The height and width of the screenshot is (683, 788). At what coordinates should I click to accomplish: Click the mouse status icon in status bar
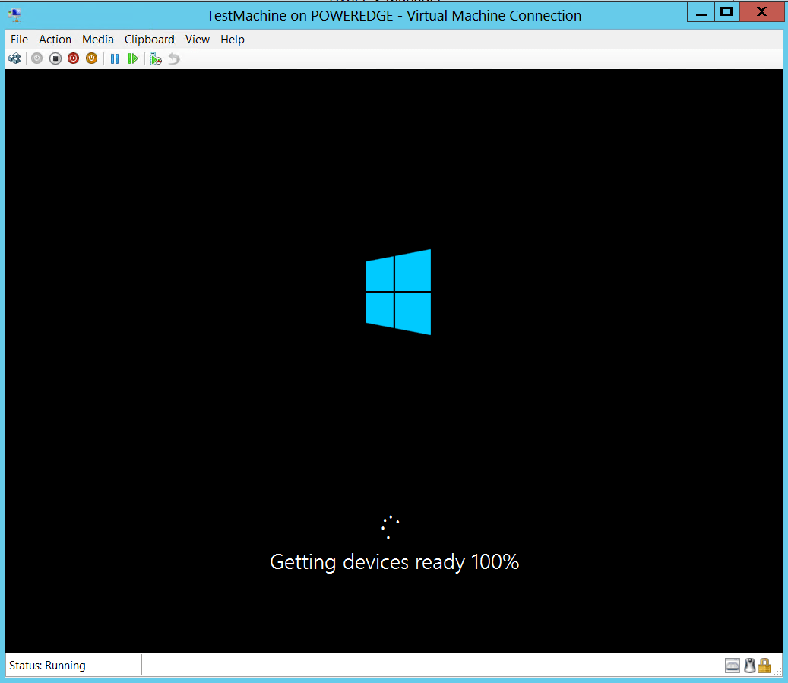coord(750,666)
